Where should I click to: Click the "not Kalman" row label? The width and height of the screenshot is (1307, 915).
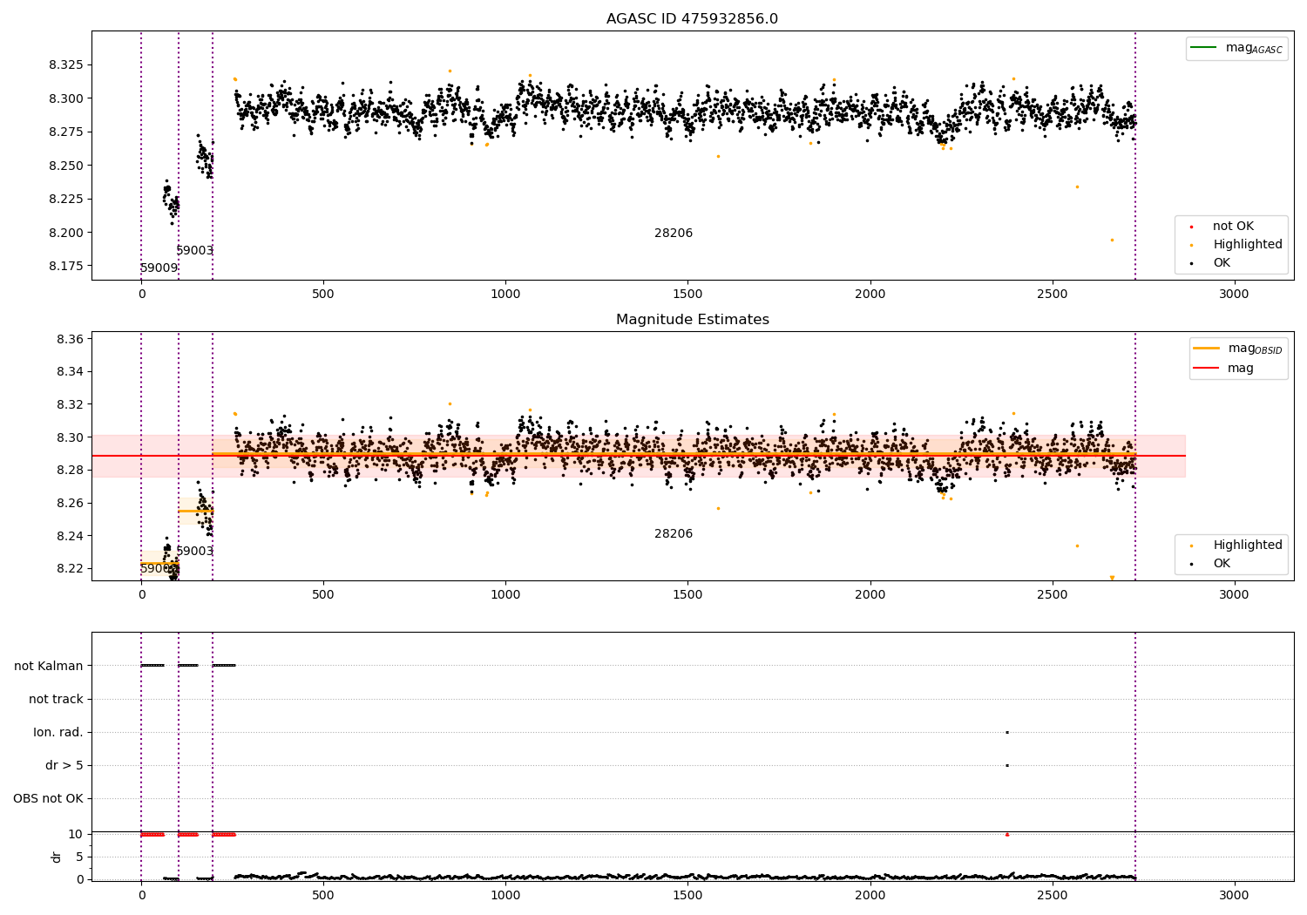click(x=49, y=667)
